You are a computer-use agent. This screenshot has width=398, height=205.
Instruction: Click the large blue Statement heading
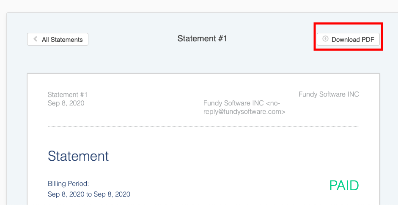[78, 156]
